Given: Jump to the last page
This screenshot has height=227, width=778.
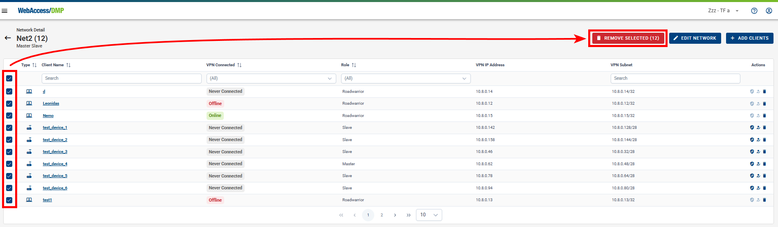Looking at the screenshot, I should 408,215.
